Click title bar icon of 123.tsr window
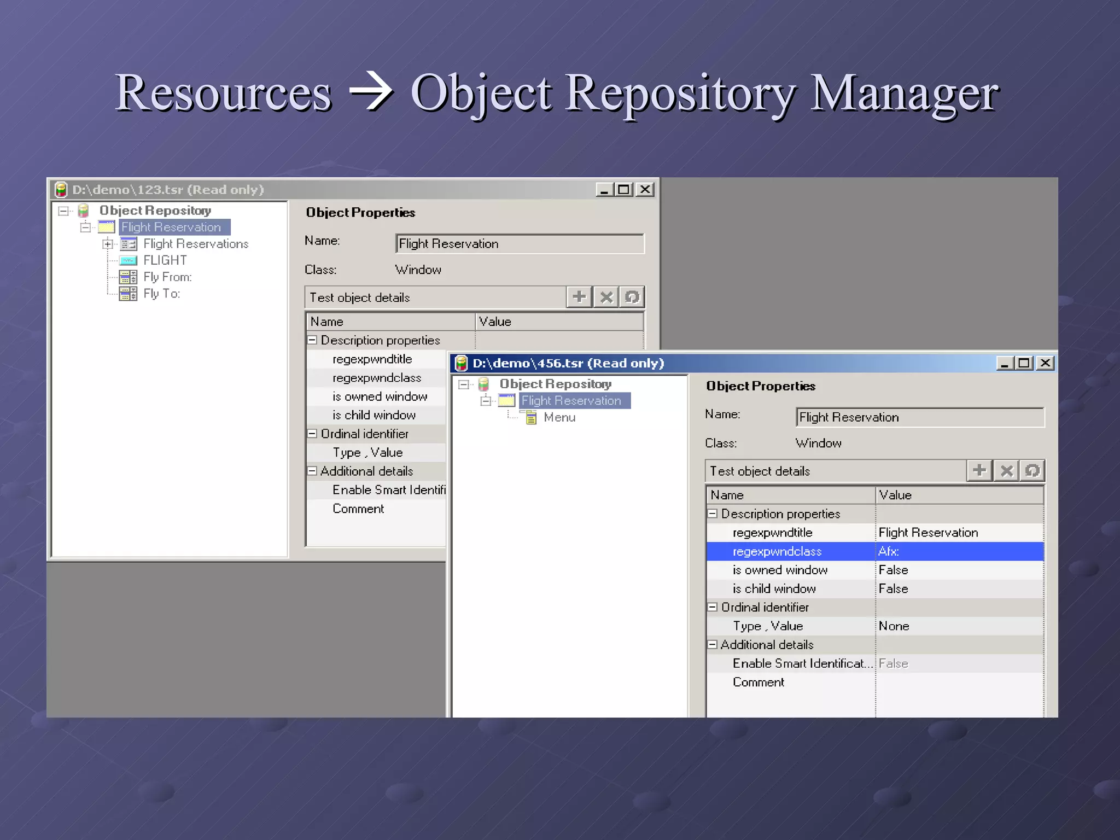The height and width of the screenshot is (840, 1120). (61, 190)
